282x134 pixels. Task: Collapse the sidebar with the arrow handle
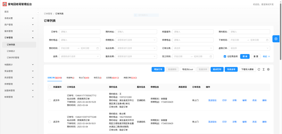click(x=38, y=13)
